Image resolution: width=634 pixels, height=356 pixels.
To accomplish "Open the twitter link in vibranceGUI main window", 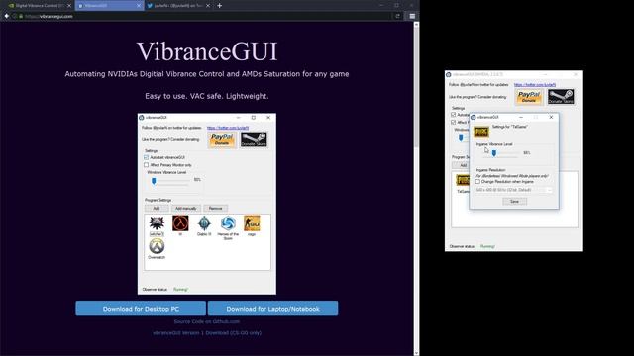I will point(535,85).
